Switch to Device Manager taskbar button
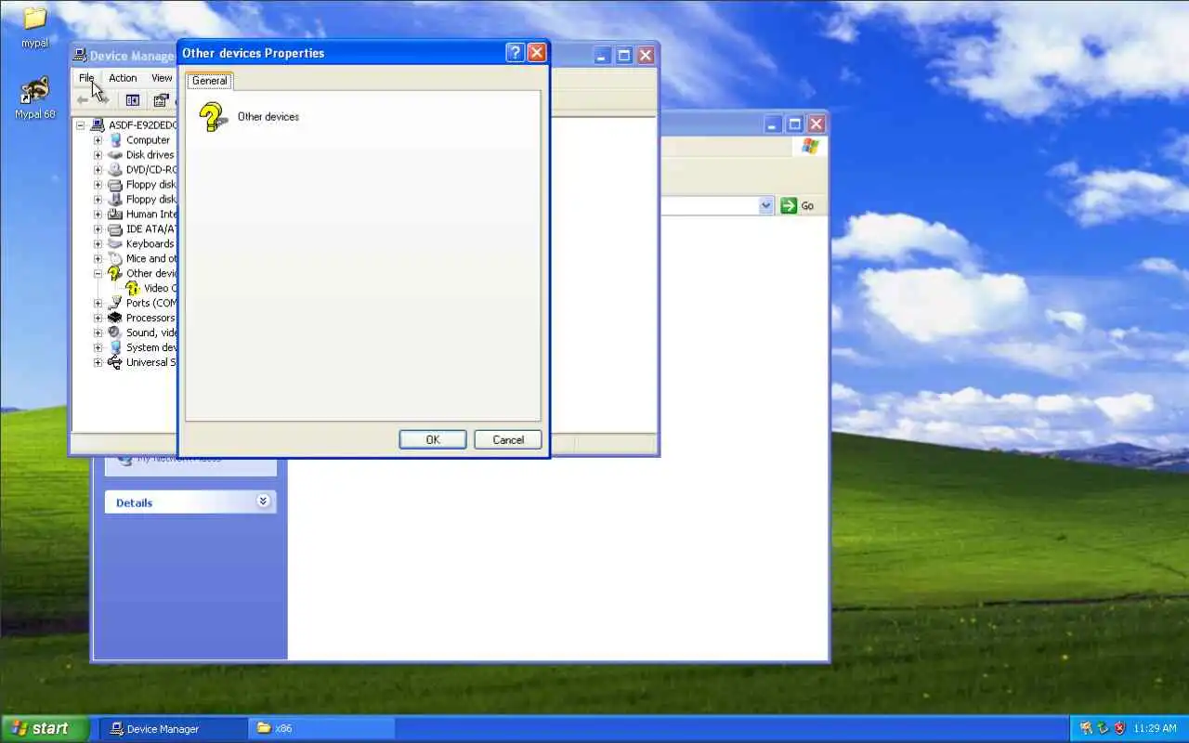This screenshot has width=1189, height=743. pyautogui.click(x=173, y=729)
